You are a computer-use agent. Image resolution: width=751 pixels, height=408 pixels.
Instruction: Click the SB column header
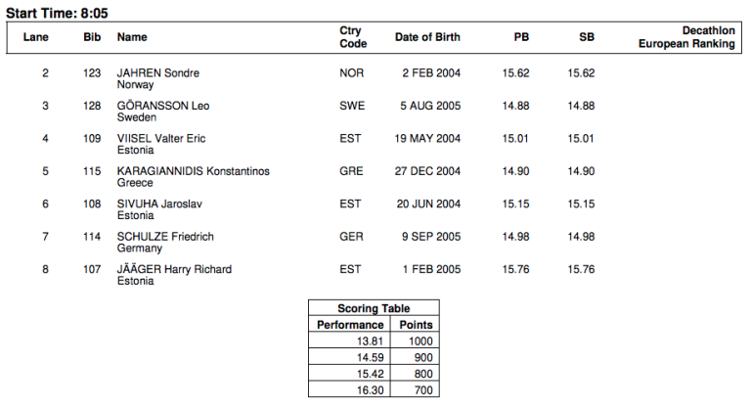point(586,37)
